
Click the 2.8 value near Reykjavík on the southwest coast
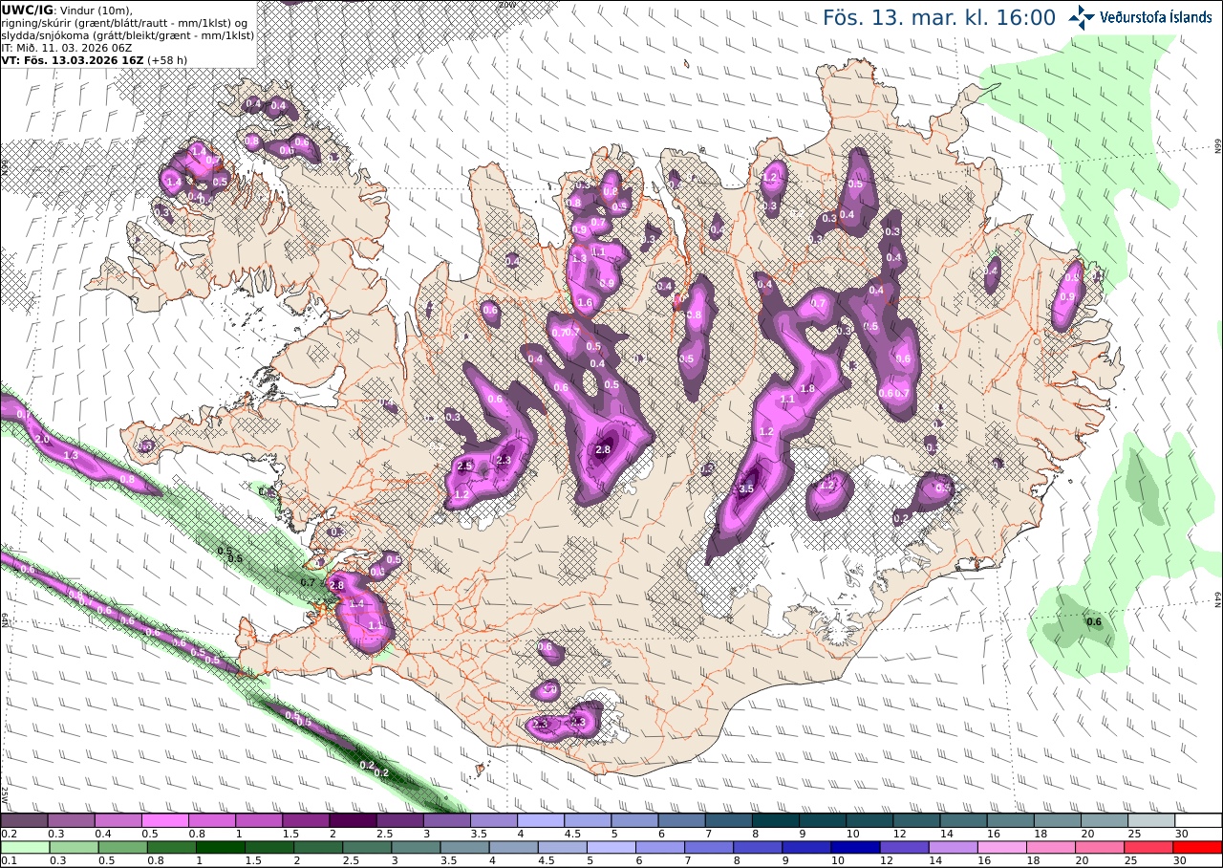point(335,585)
